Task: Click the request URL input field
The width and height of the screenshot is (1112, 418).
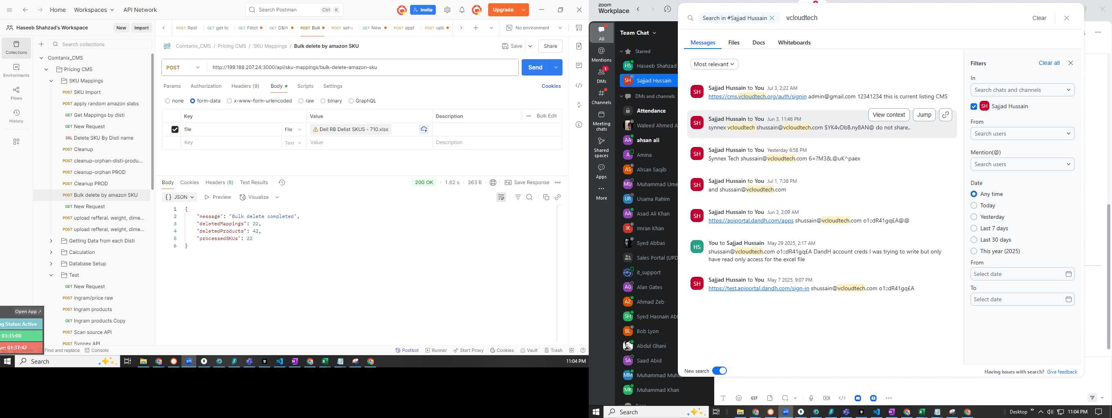Action: click(363, 67)
